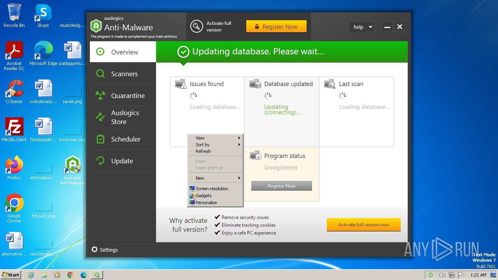The image size is (498, 280).
Task: Expand the help dropdown
Action: (x=362, y=27)
